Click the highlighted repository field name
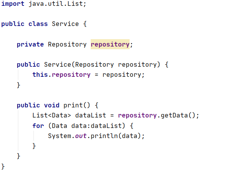The width and height of the screenshot is (225, 171). coord(110,45)
